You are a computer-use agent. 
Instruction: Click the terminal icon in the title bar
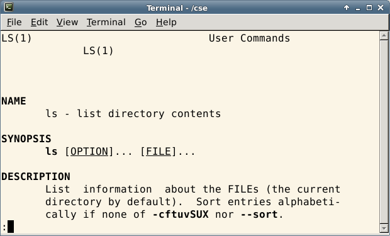click(9, 7)
